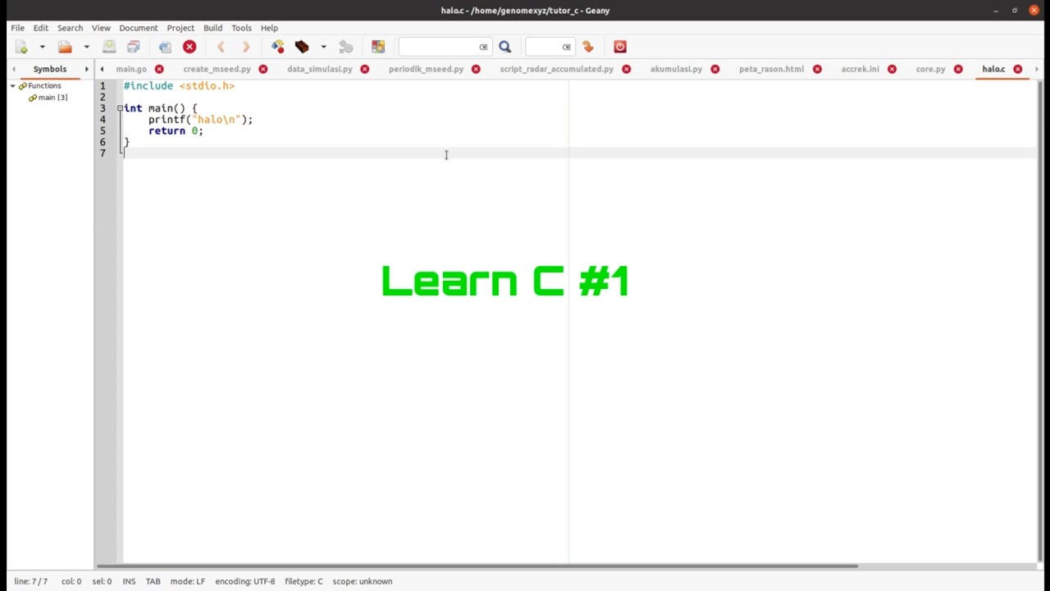Image resolution: width=1050 pixels, height=591 pixels.
Task: Close the core.py tab
Action: coord(958,69)
